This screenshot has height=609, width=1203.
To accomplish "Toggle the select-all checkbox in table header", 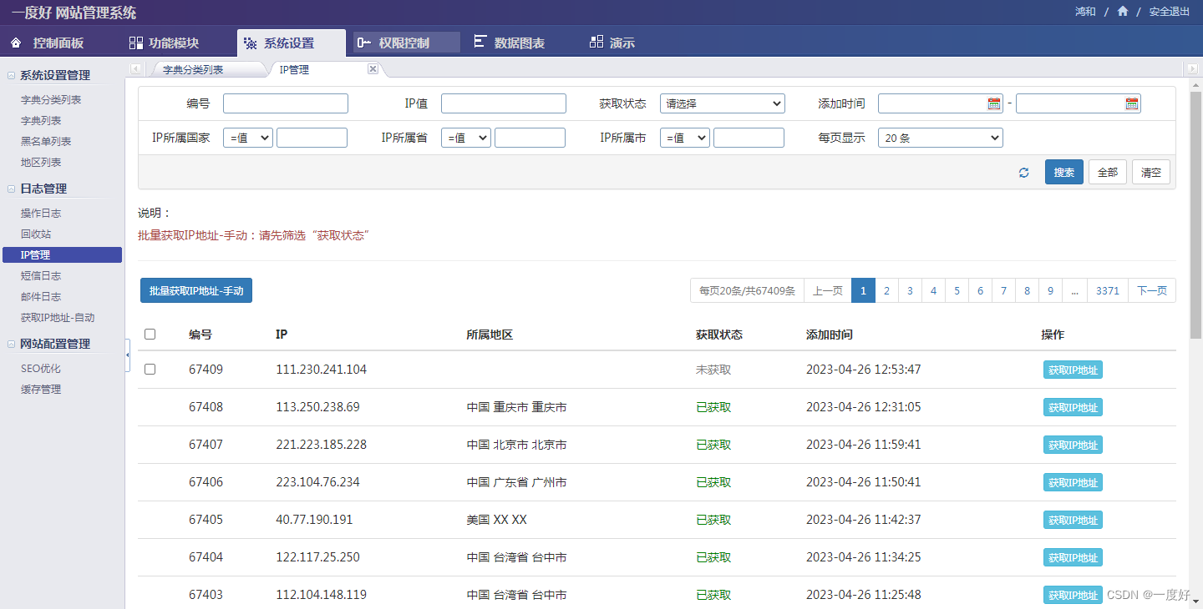I will click(x=150, y=334).
